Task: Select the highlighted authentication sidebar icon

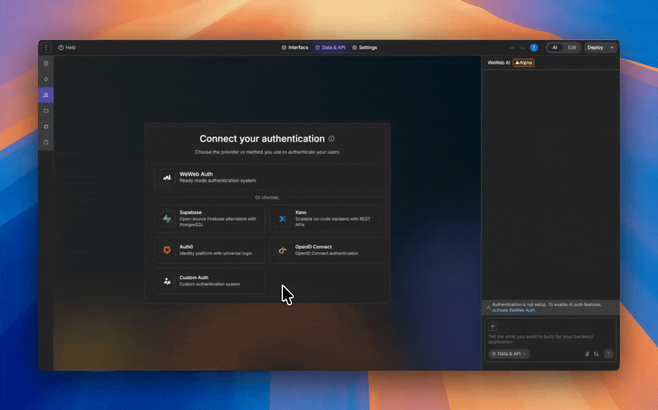Action: click(46, 95)
